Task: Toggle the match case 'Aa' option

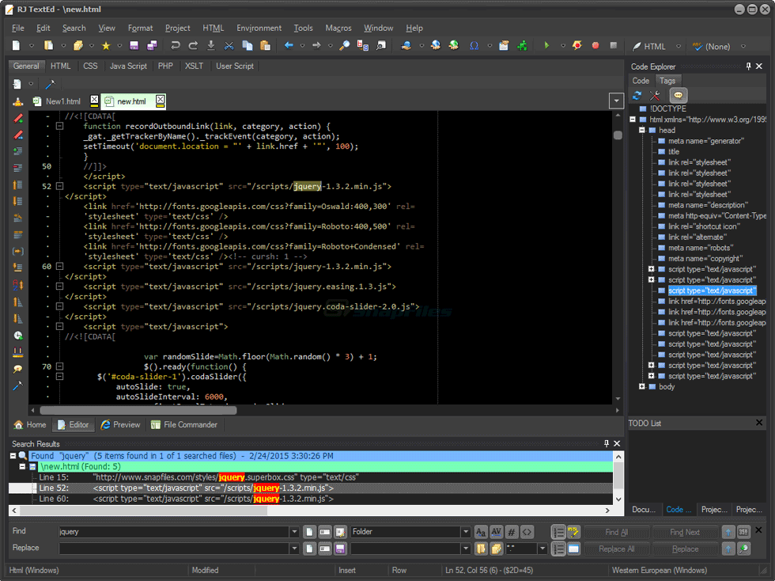Action: point(480,533)
